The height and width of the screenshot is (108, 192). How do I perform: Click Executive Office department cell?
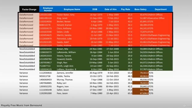coord(157,18)
